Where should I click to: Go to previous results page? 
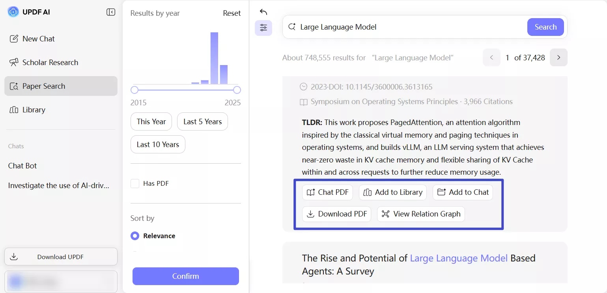[x=491, y=58]
